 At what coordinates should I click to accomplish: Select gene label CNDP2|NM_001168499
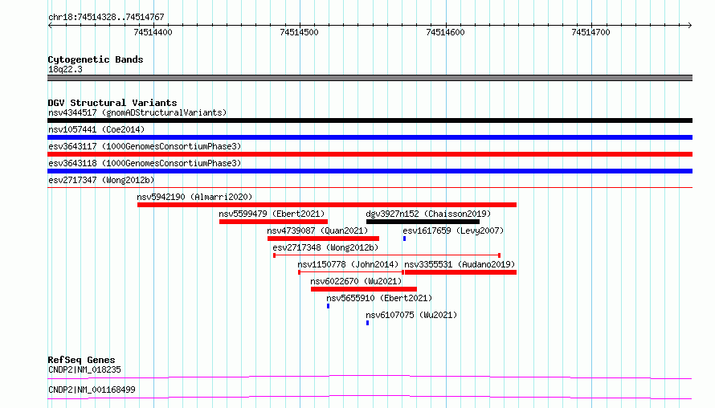pos(92,390)
